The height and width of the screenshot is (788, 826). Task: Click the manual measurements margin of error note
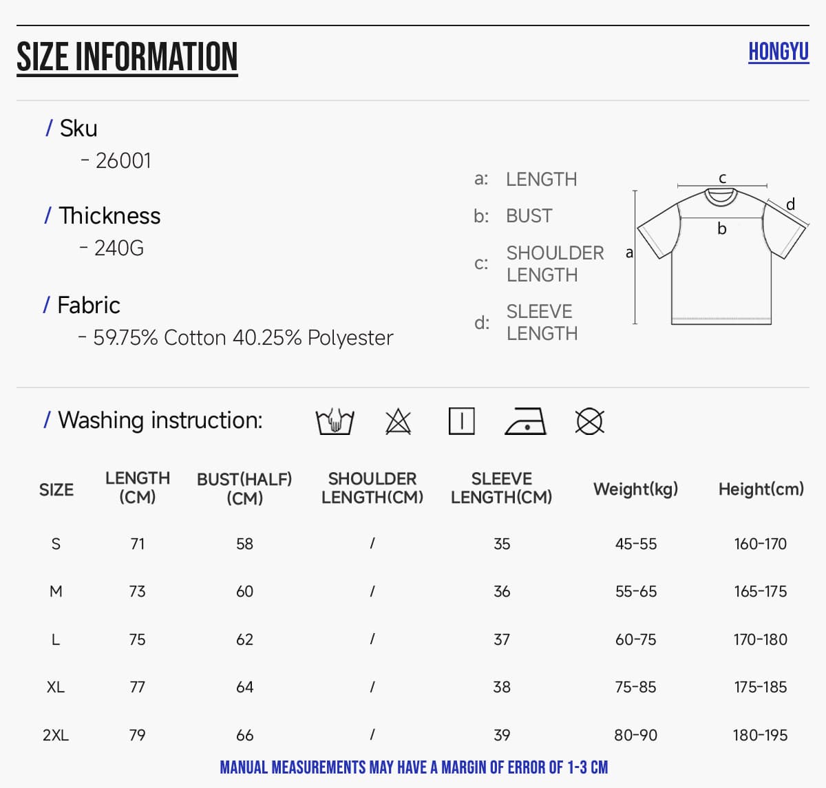414,767
